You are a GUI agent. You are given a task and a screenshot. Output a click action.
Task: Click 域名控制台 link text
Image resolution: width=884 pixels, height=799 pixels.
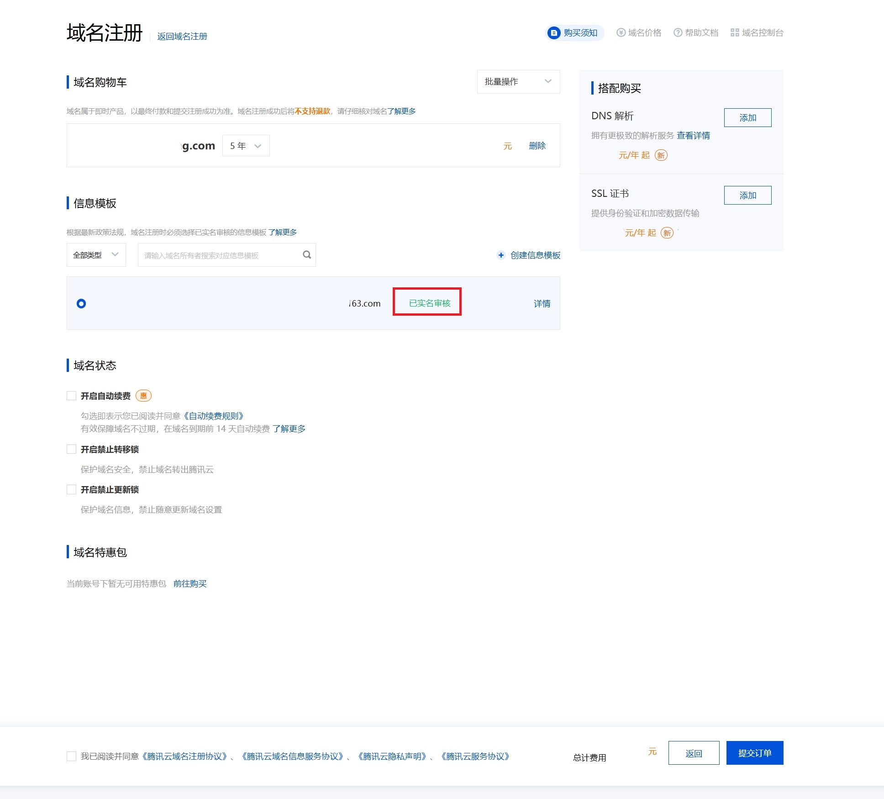click(763, 32)
